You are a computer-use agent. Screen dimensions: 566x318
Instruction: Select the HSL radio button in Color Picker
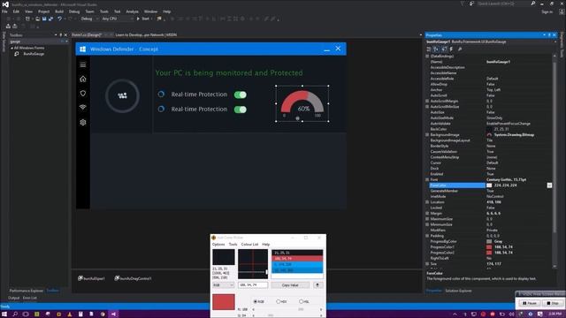click(301, 301)
